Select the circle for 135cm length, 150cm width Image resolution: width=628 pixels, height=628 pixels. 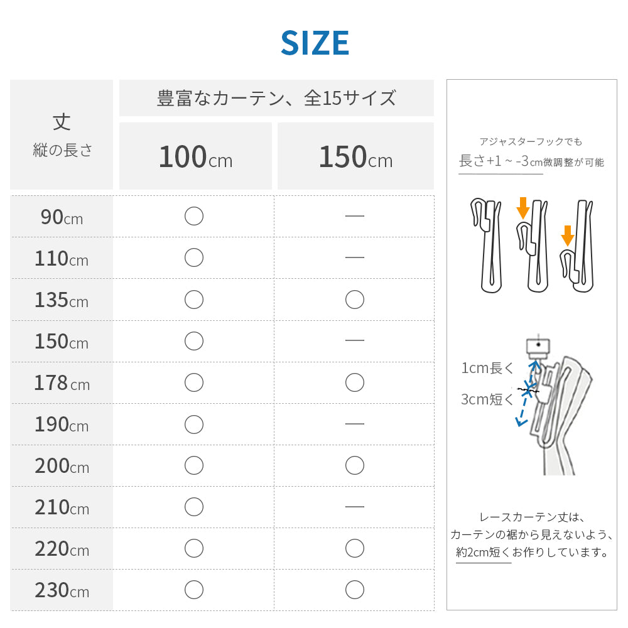point(355,300)
